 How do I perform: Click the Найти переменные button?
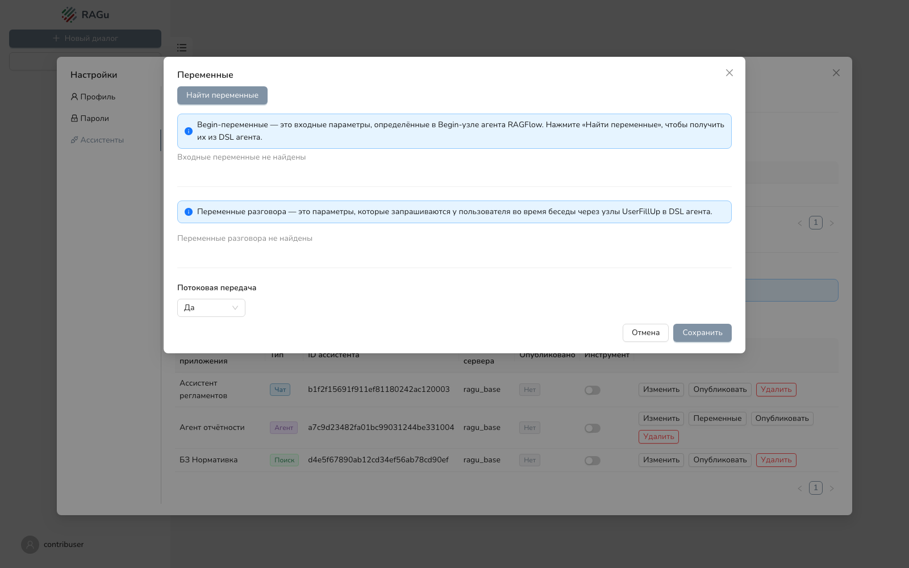pos(222,95)
